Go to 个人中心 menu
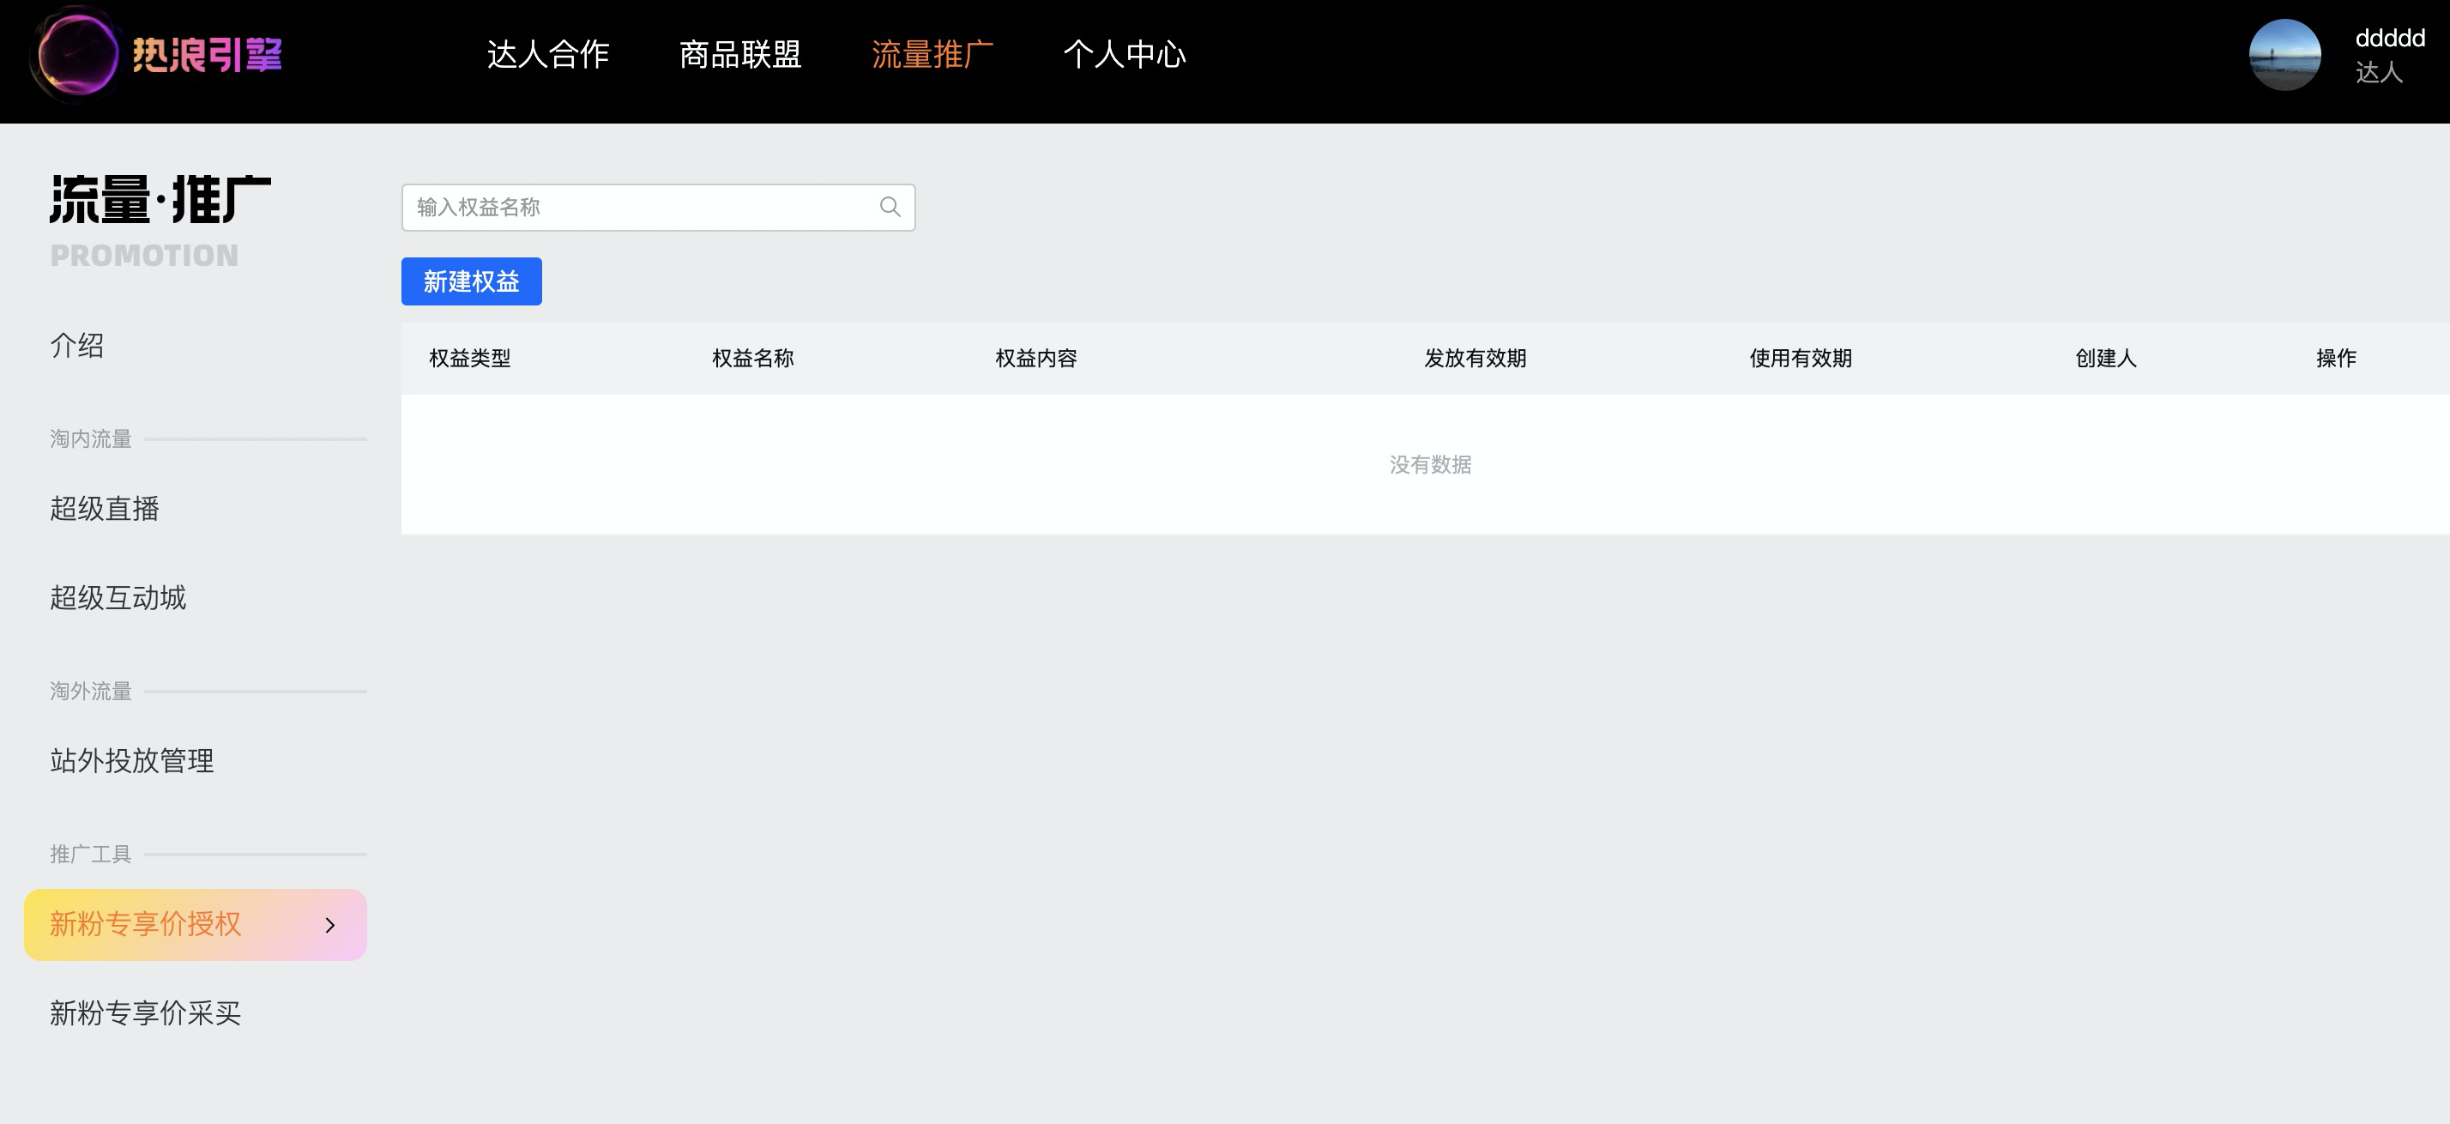This screenshot has width=2450, height=1124. [1124, 54]
